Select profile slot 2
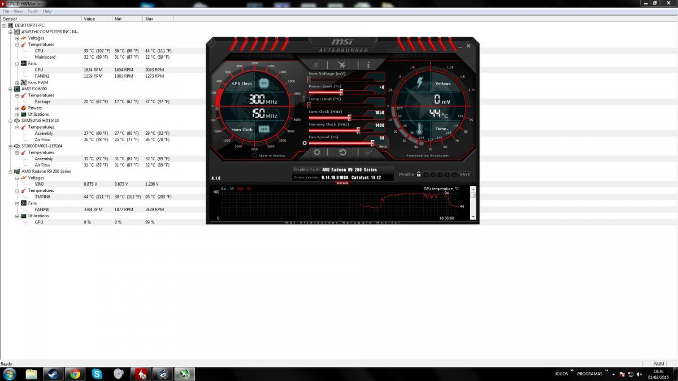Image resolution: width=678 pixels, height=381 pixels. click(433, 174)
